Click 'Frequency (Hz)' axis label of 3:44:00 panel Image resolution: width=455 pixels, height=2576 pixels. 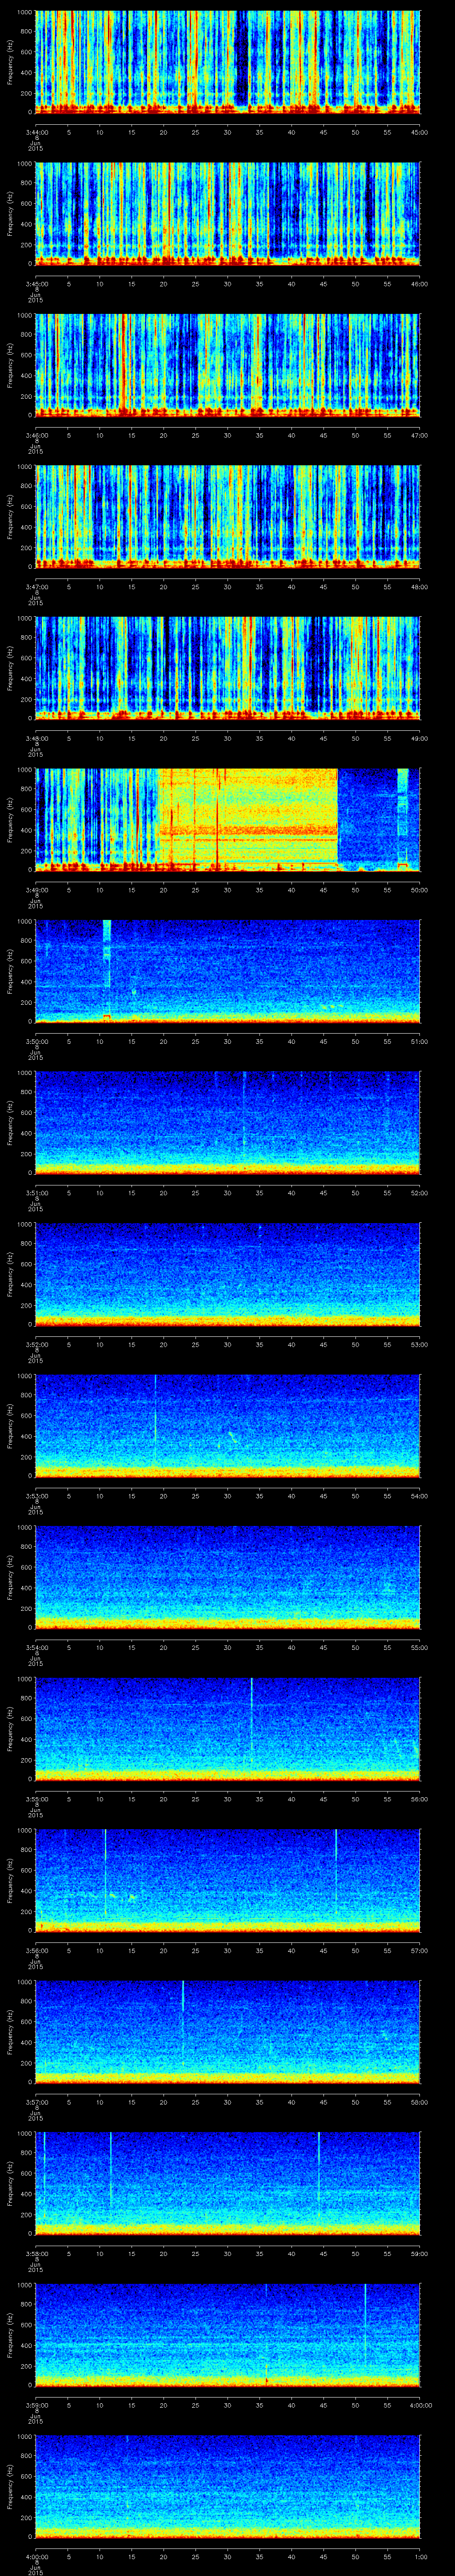(x=11, y=62)
